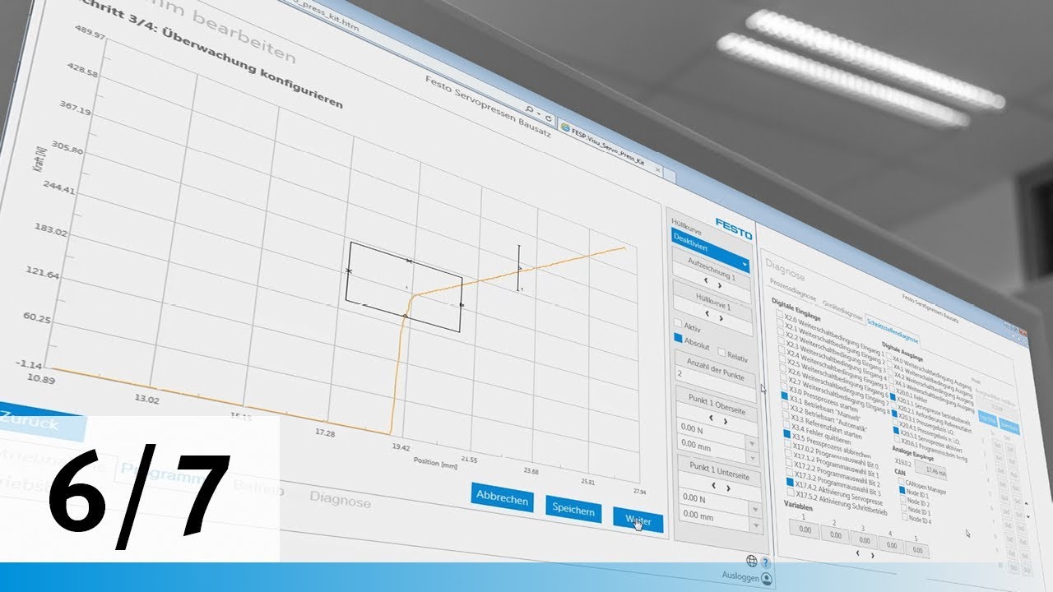Click the Punkt 1 Unterseite 0.00 mm field
The width and height of the screenshot is (1053, 592).
pos(712,516)
